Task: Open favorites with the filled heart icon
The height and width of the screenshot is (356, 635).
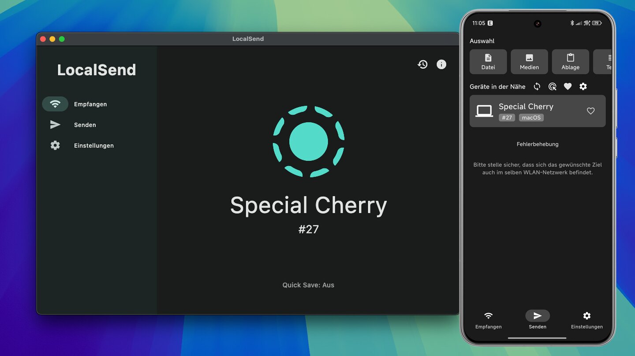Action: pyautogui.click(x=568, y=87)
